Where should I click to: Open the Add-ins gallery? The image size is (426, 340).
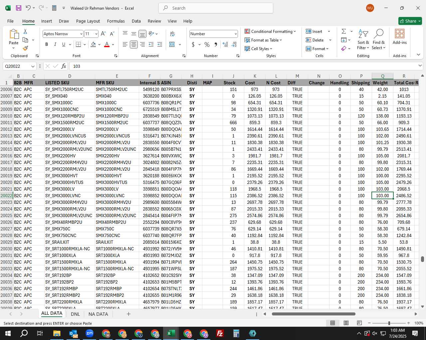point(399,37)
